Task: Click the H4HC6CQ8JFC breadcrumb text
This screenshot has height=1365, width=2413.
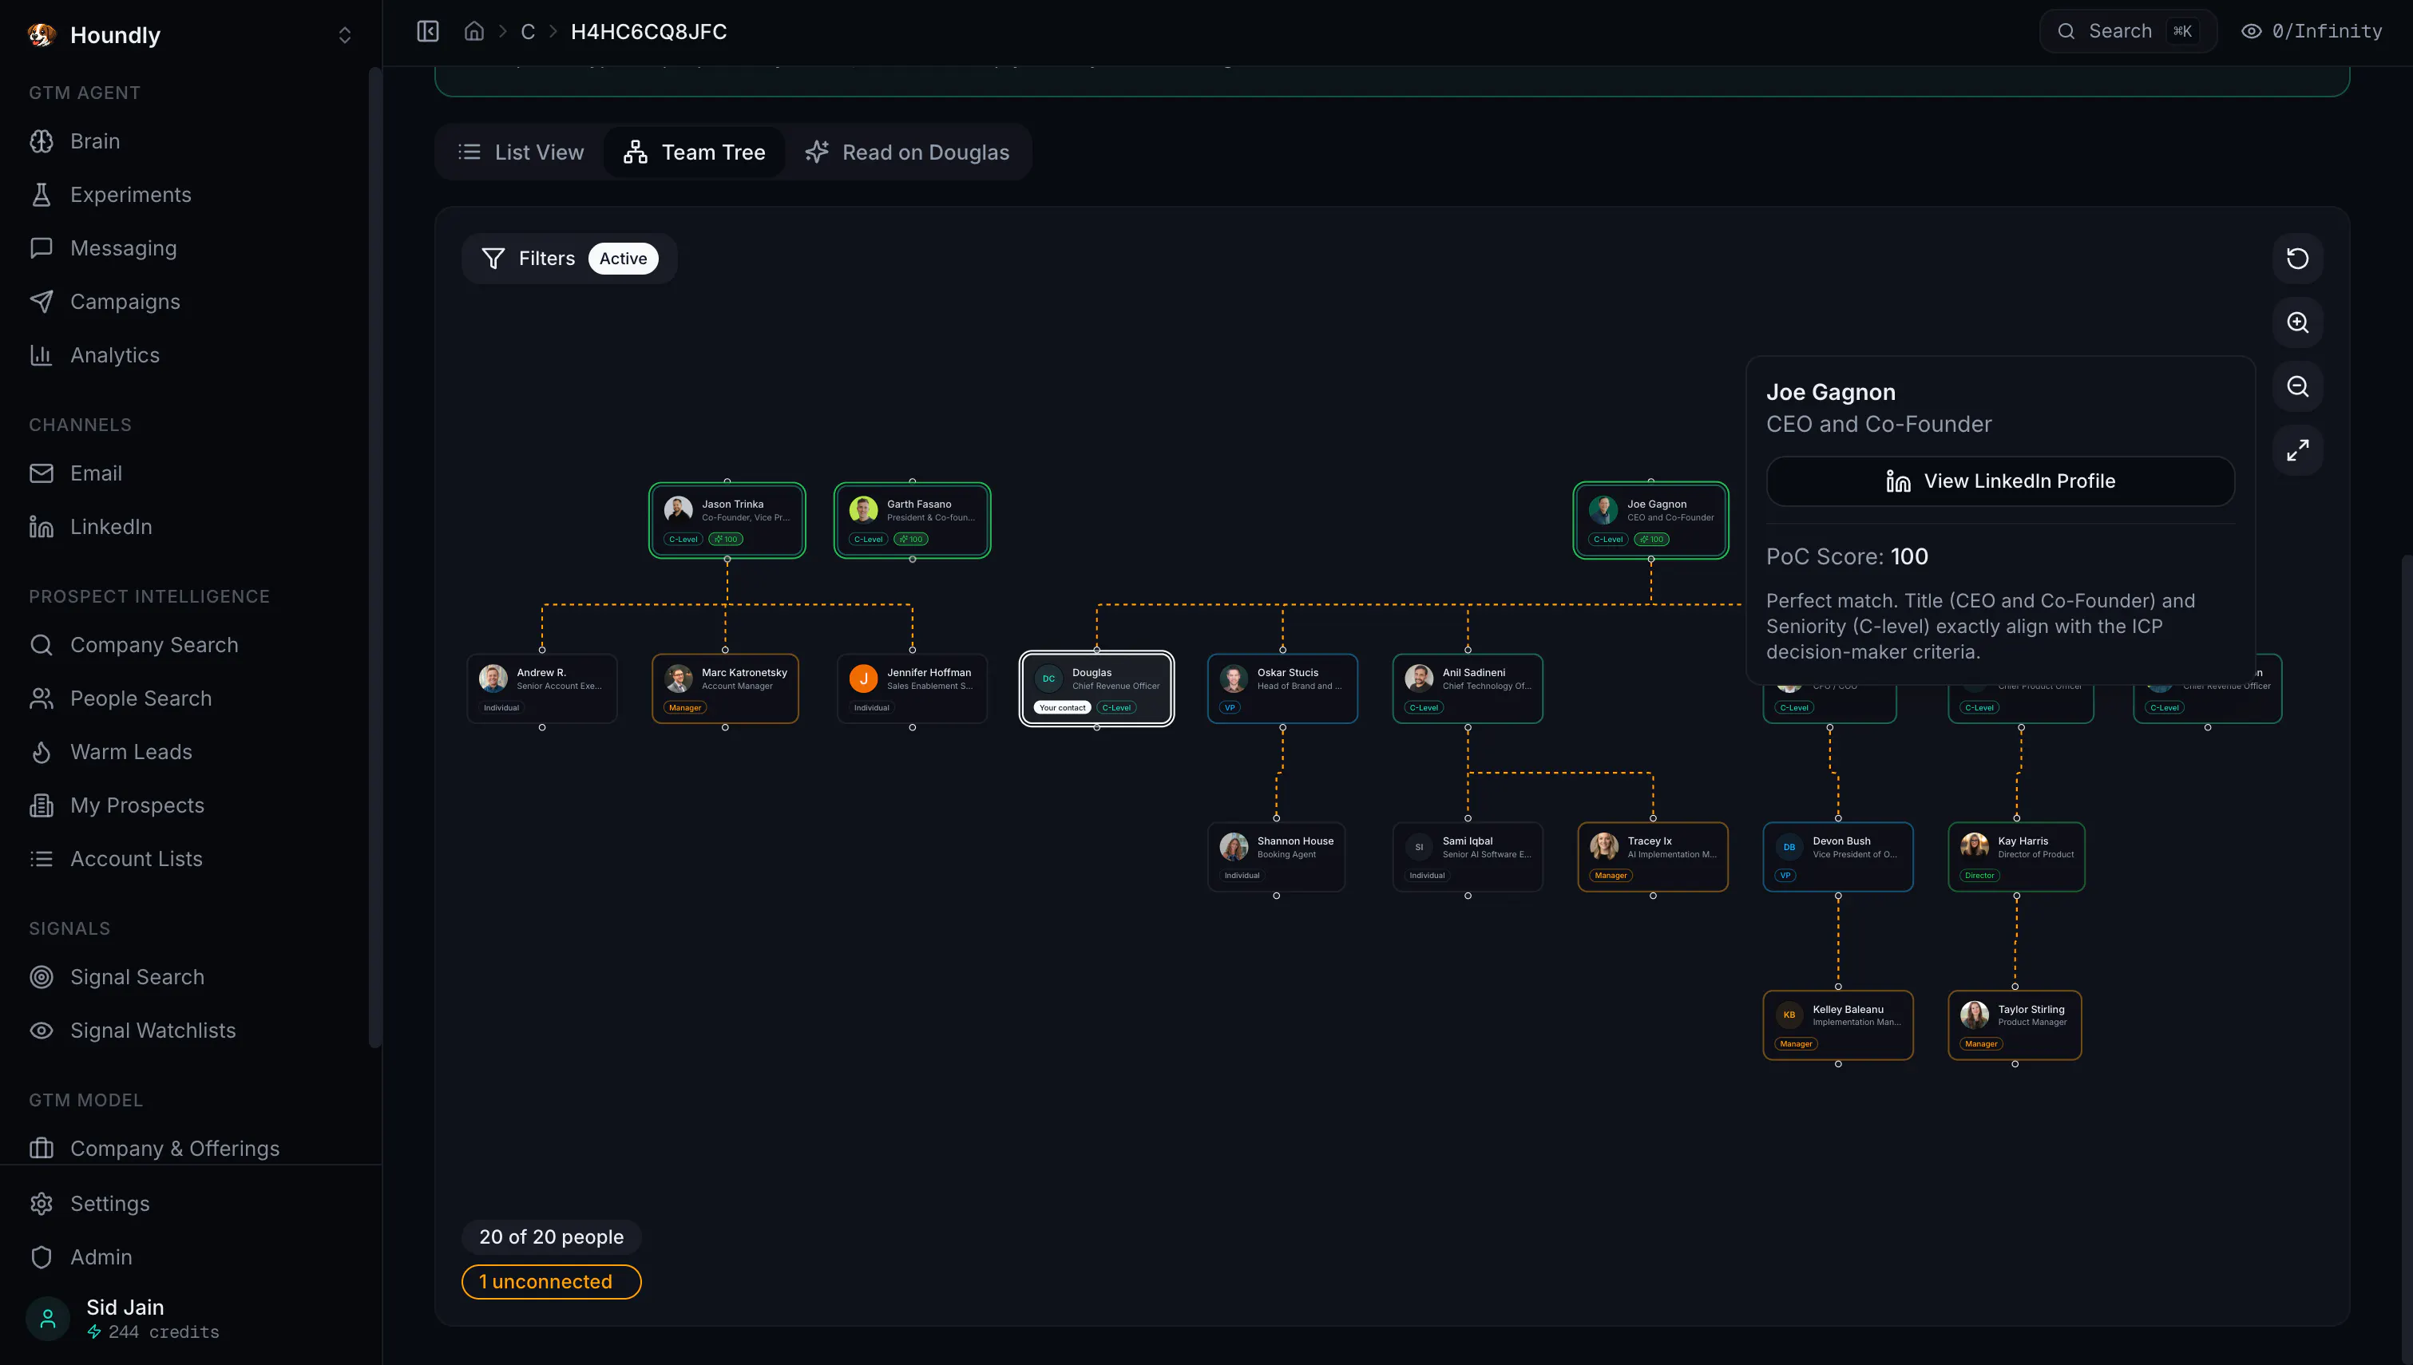Action: (x=648, y=31)
